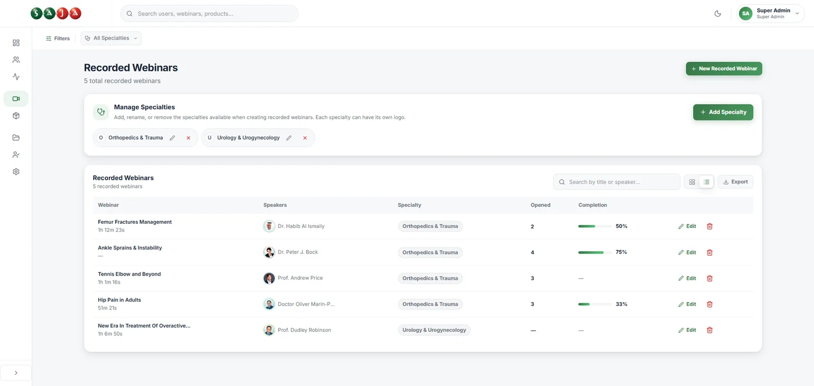Screen dimensions: 814x386
Task: Delete Tennis Elbow and Beyond webinar
Action: coord(709,278)
